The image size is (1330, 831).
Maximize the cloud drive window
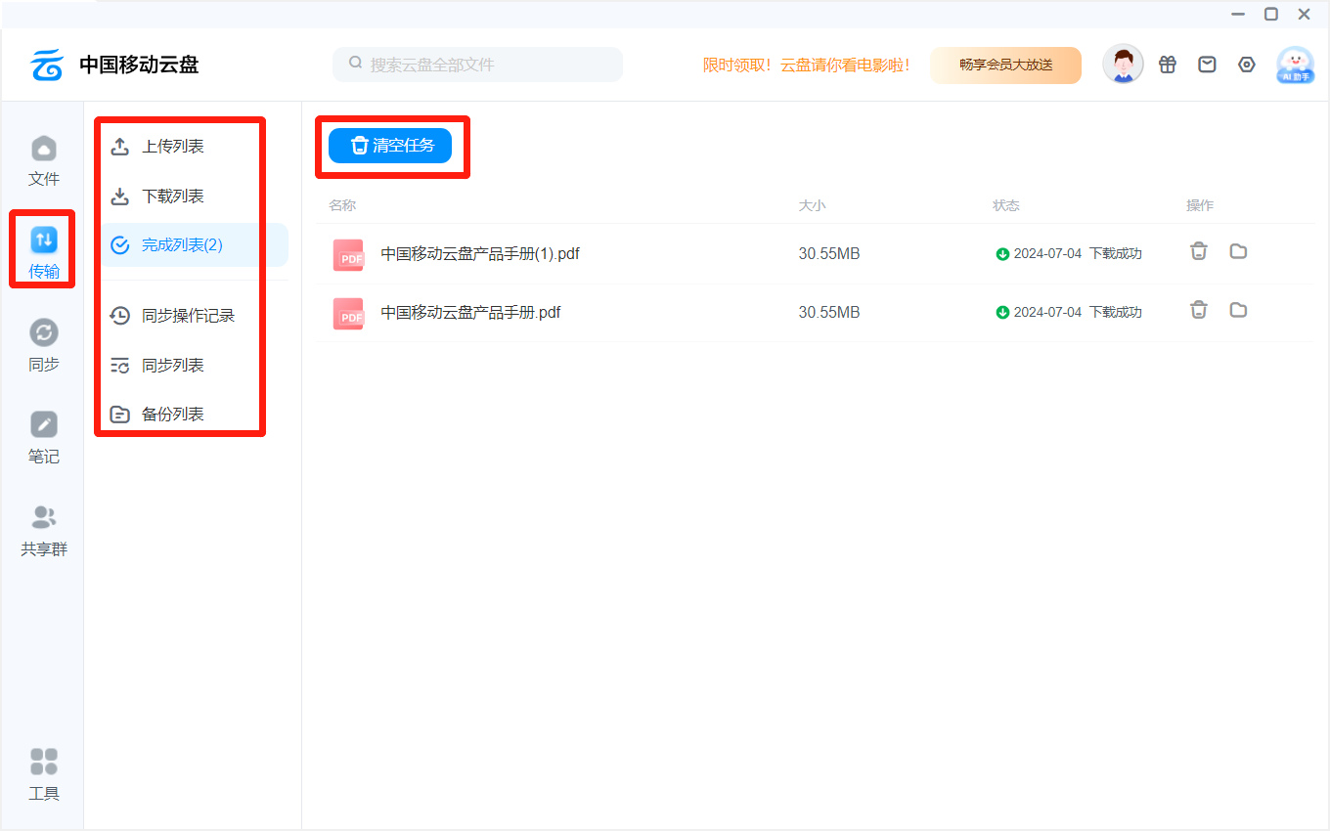(x=1271, y=14)
